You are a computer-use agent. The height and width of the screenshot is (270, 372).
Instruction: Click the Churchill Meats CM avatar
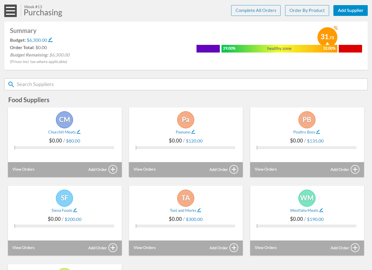64,120
